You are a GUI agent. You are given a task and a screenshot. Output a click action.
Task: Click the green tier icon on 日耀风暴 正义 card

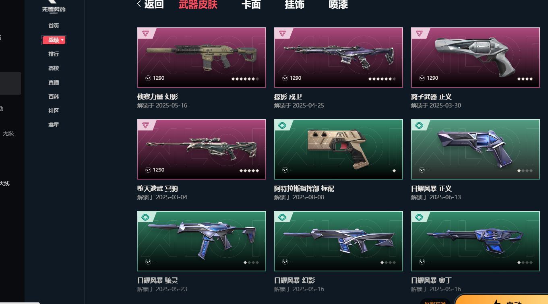[419, 126]
